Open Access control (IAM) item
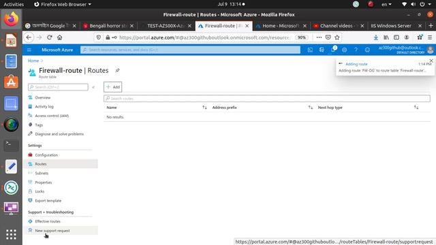The width and height of the screenshot is (436, 245). click(x=52, y=116)
